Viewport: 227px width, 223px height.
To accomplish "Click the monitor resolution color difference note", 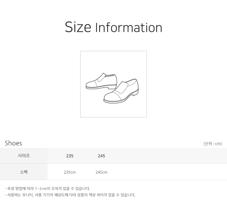I will click(x=70, y=195).
